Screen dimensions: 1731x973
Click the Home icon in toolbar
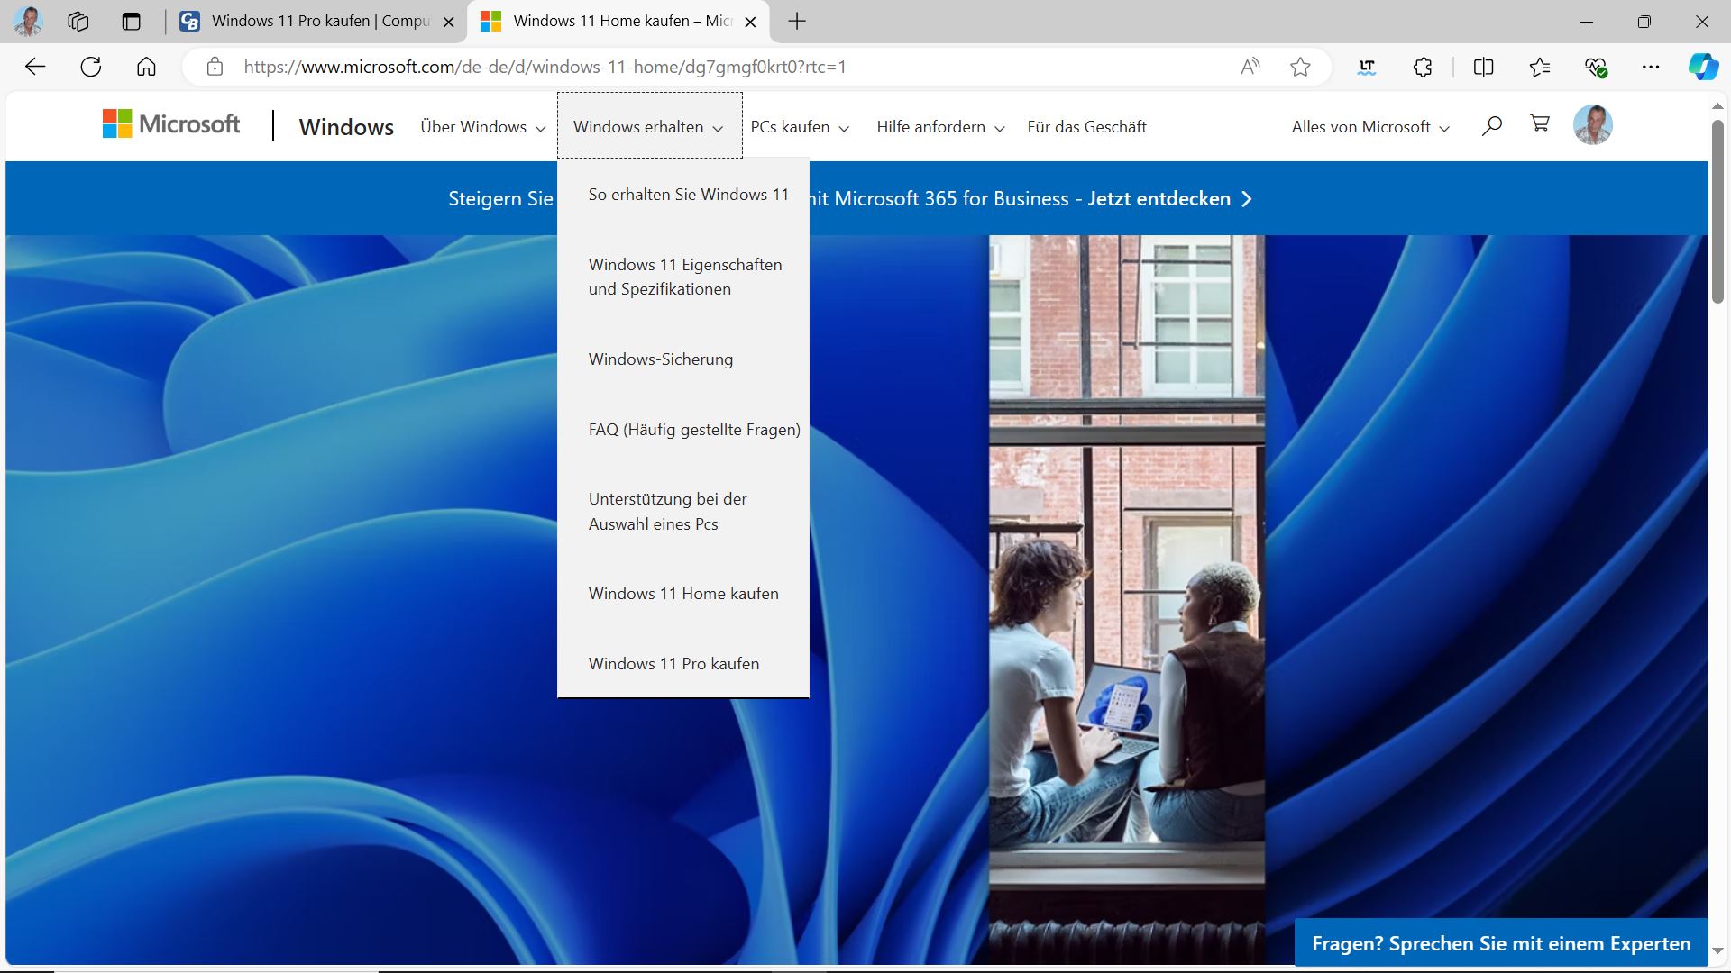click(146, 67)
